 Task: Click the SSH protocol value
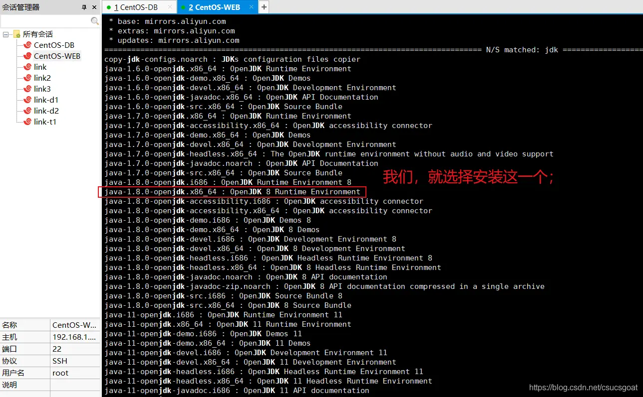[x=75, y=361]
